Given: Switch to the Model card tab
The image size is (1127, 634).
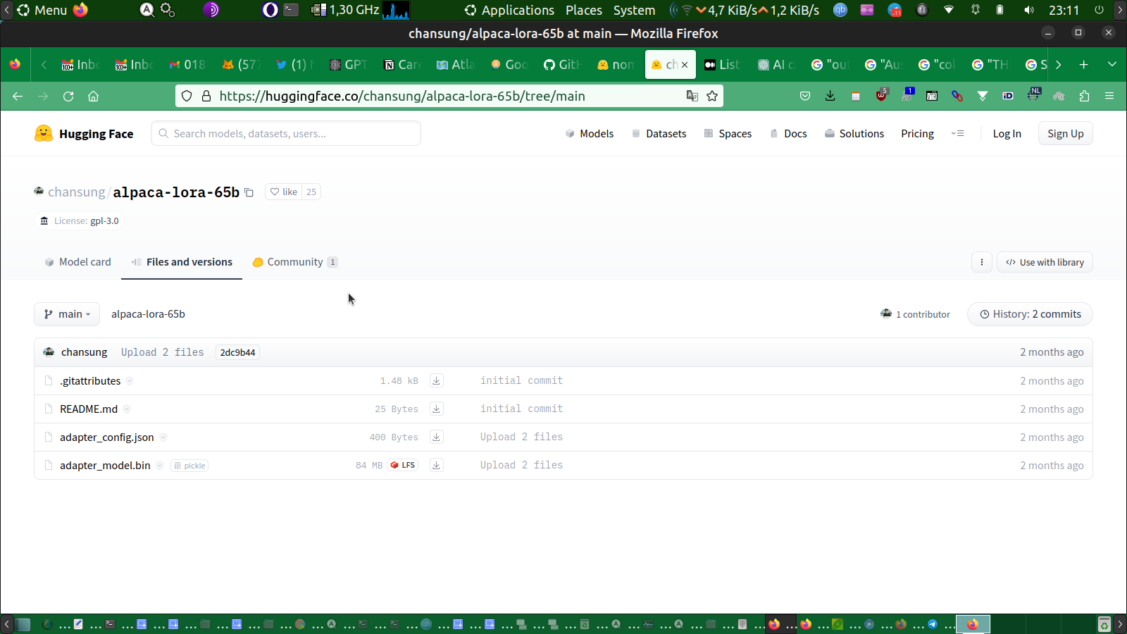Looking at the screenshot, I should [x=77, y=262].
